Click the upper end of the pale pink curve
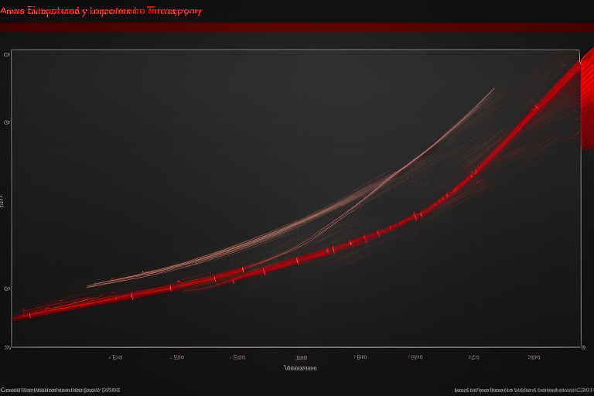This screenshot has height=396, width=594. pyautogui.click(x=492, y=90)
